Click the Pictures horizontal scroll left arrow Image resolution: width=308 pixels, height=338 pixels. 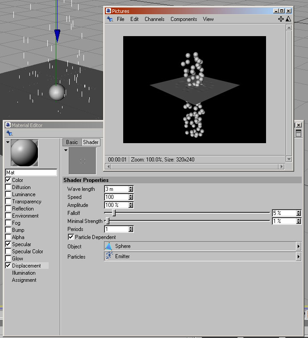[x=108, y=166]
